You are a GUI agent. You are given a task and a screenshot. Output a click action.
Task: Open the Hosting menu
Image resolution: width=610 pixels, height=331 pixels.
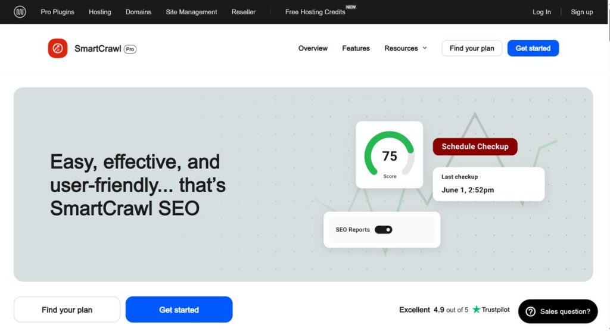(99, 12)
